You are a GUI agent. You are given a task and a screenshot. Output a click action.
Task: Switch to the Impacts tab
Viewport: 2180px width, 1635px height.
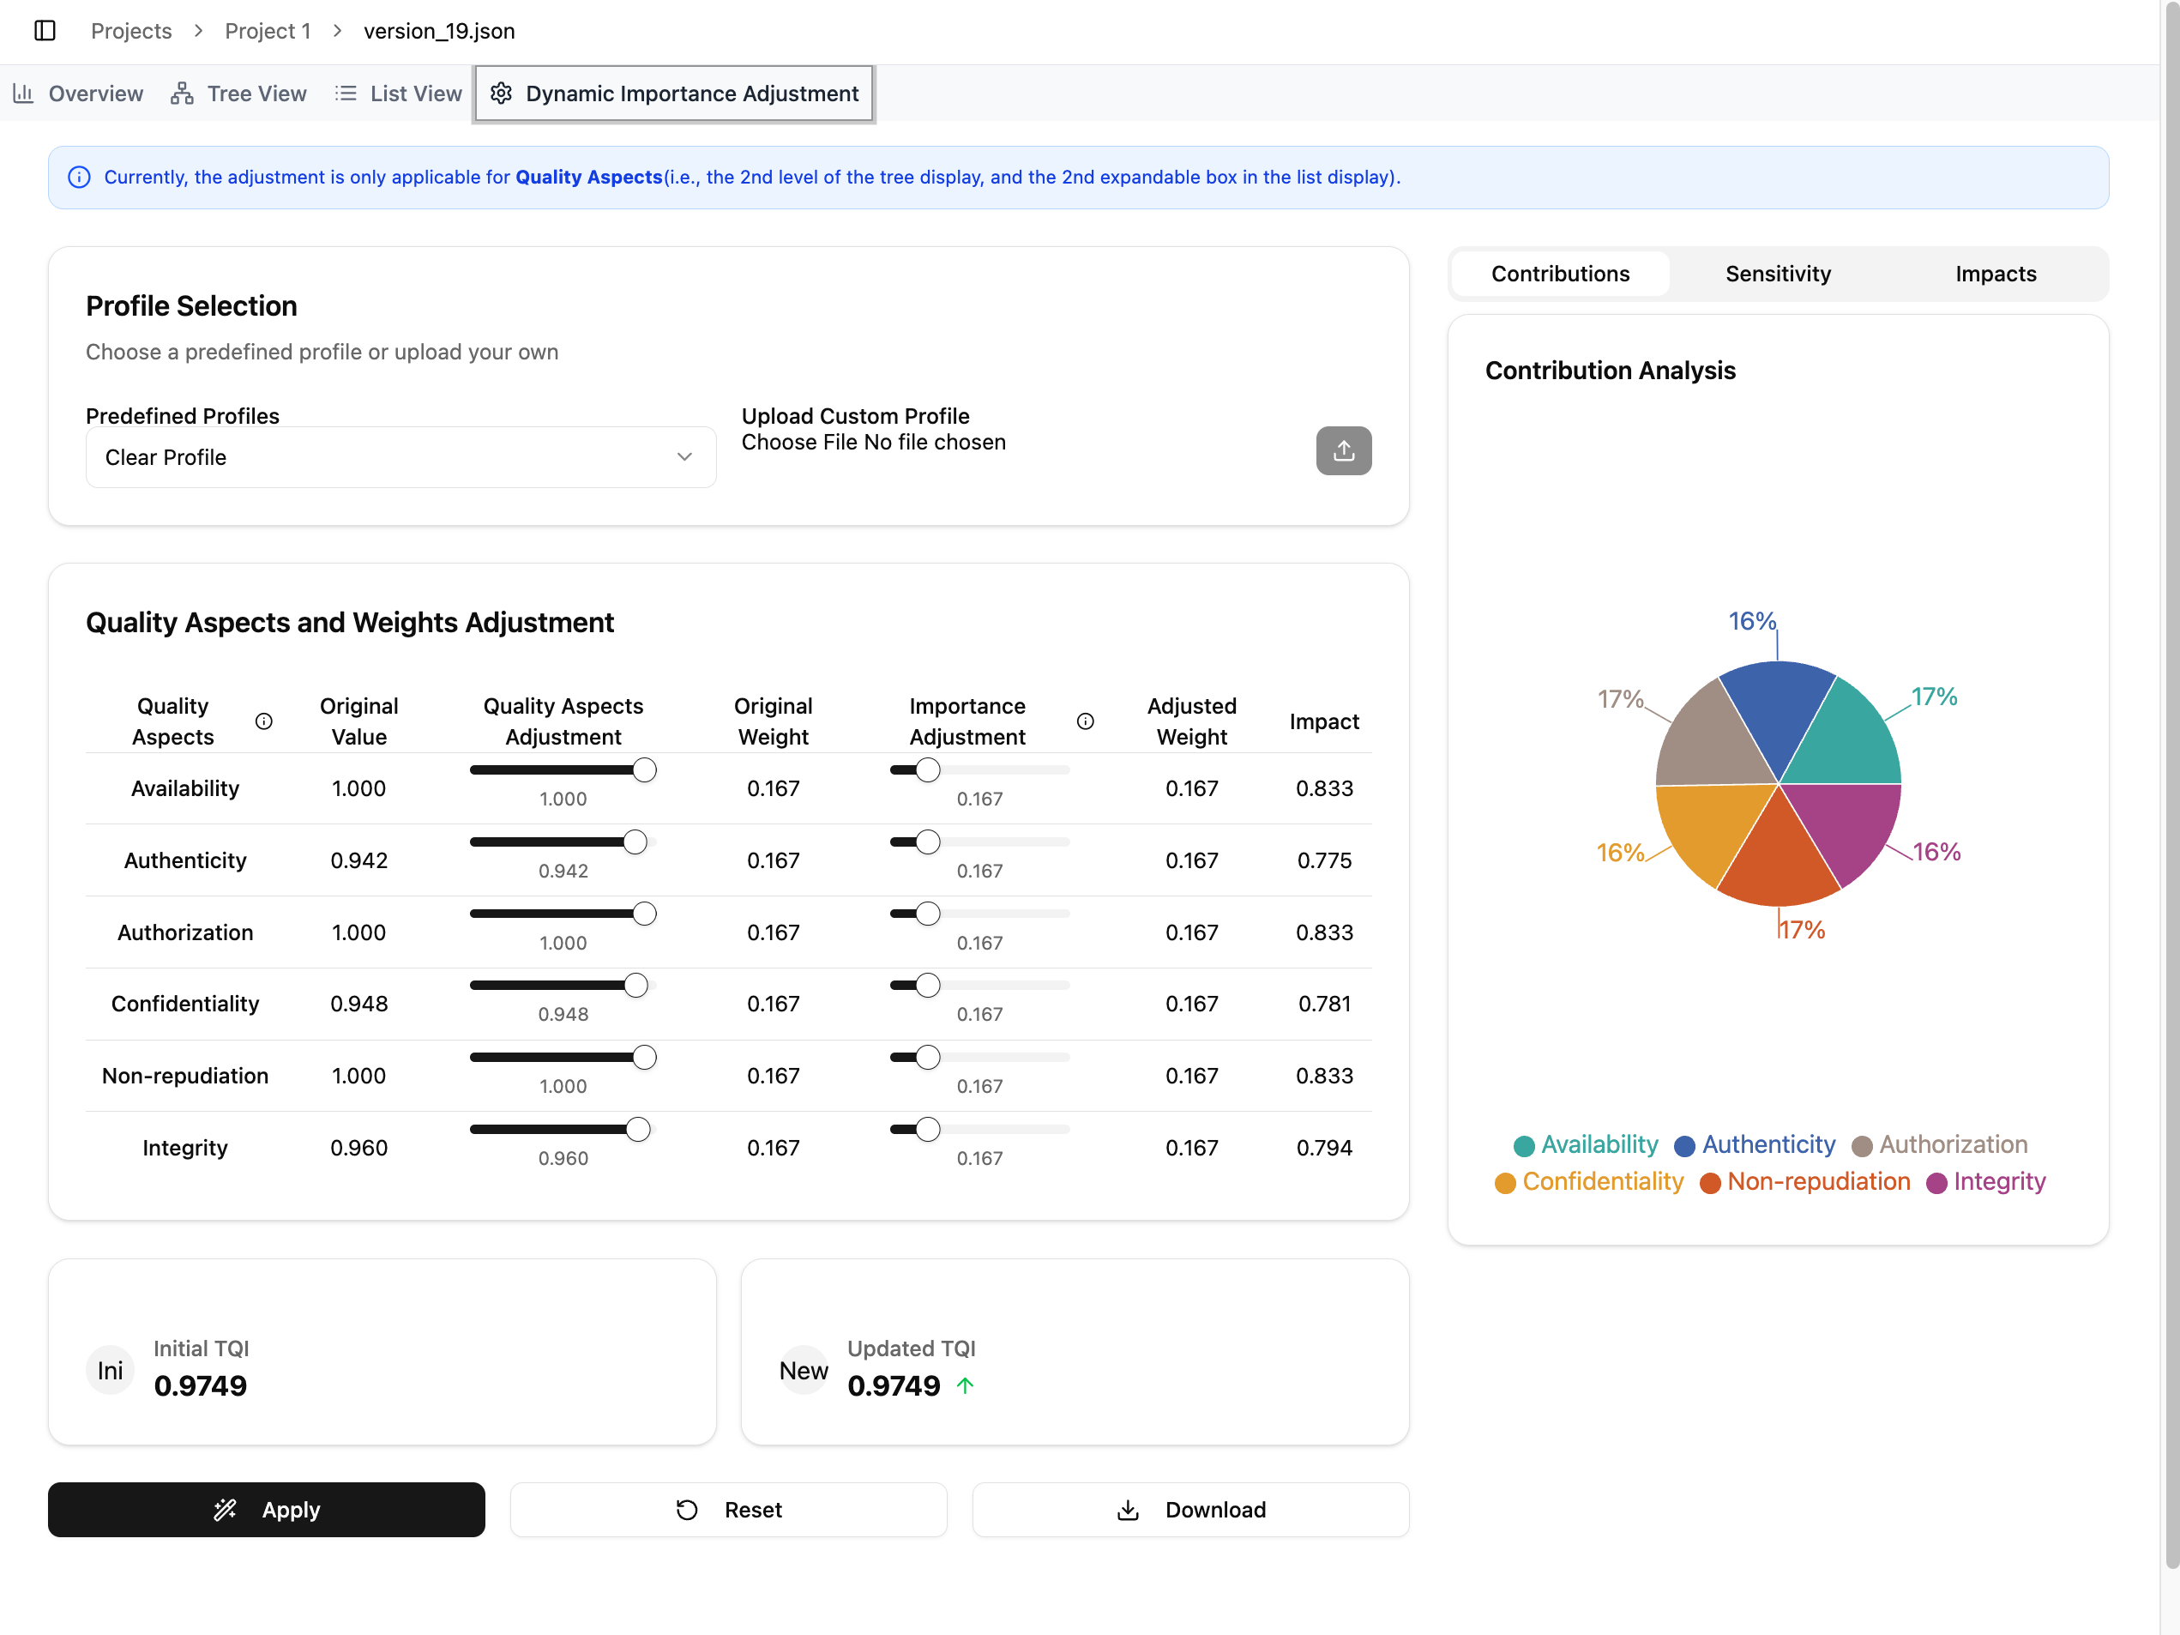[x=1995, y=274]
